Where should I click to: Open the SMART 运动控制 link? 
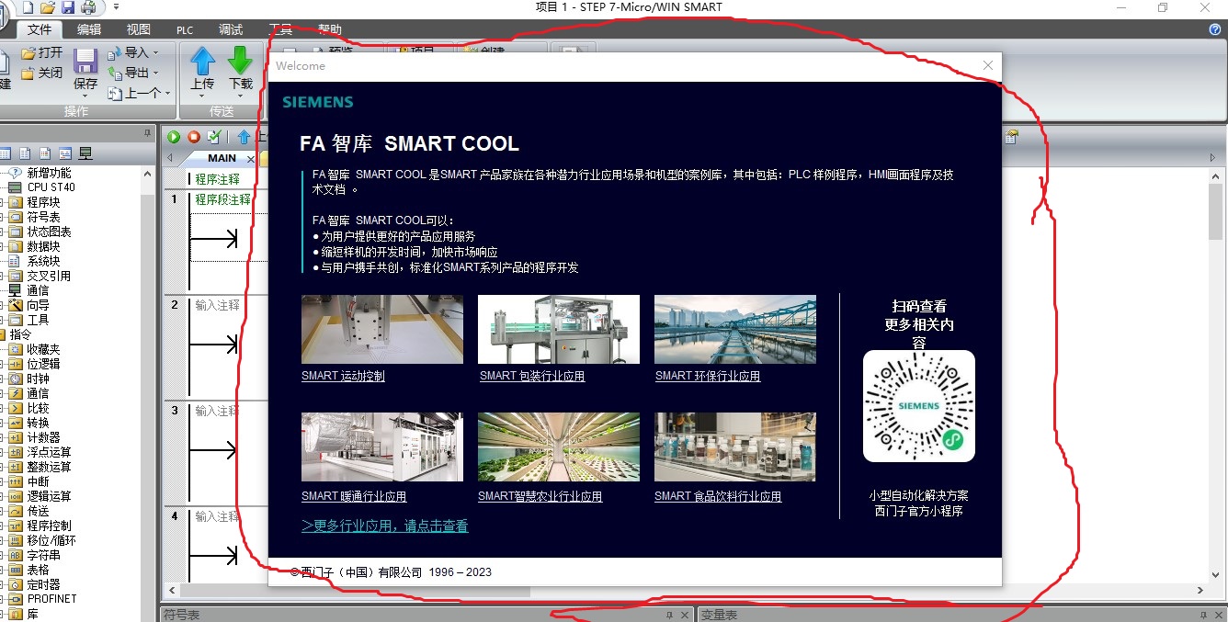pos(343,376)
